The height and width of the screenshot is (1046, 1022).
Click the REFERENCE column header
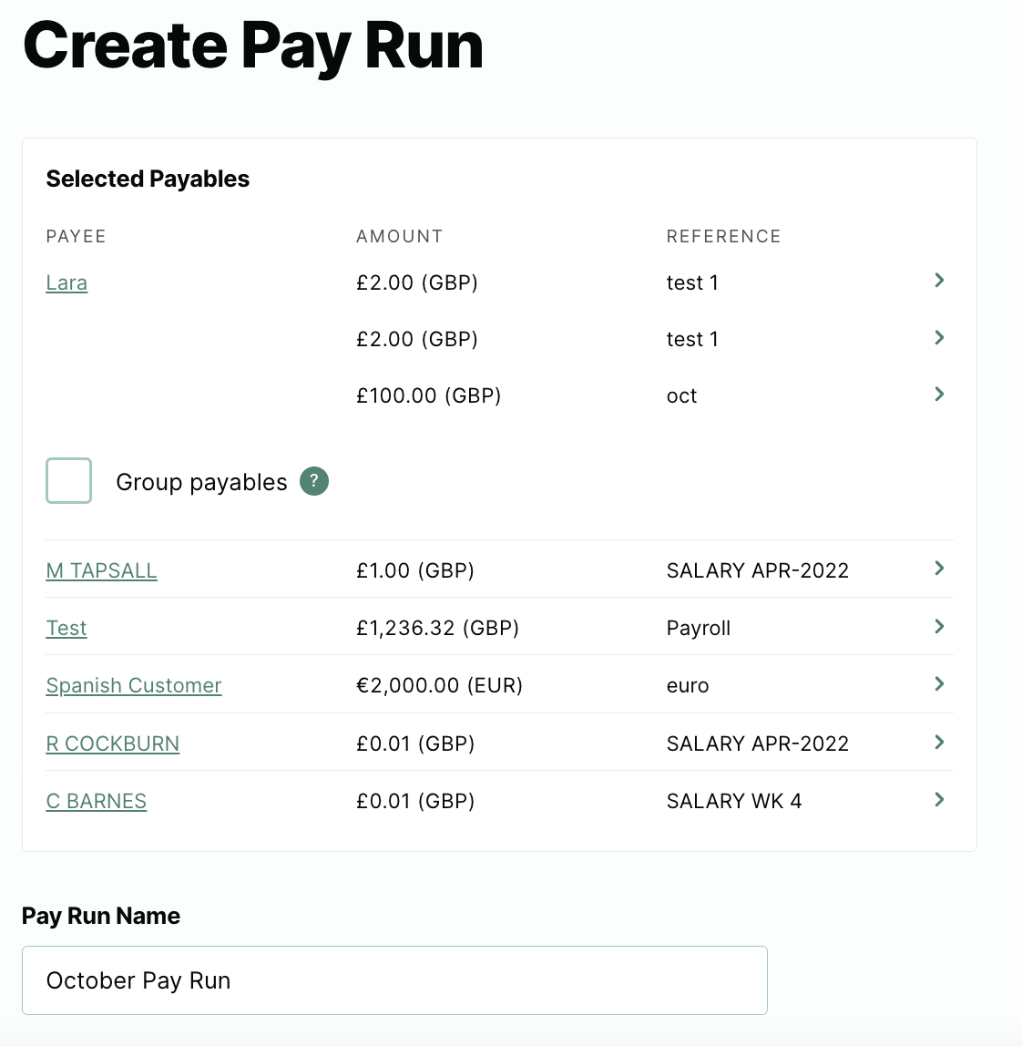pyautogui.click(x=723, y=236)
